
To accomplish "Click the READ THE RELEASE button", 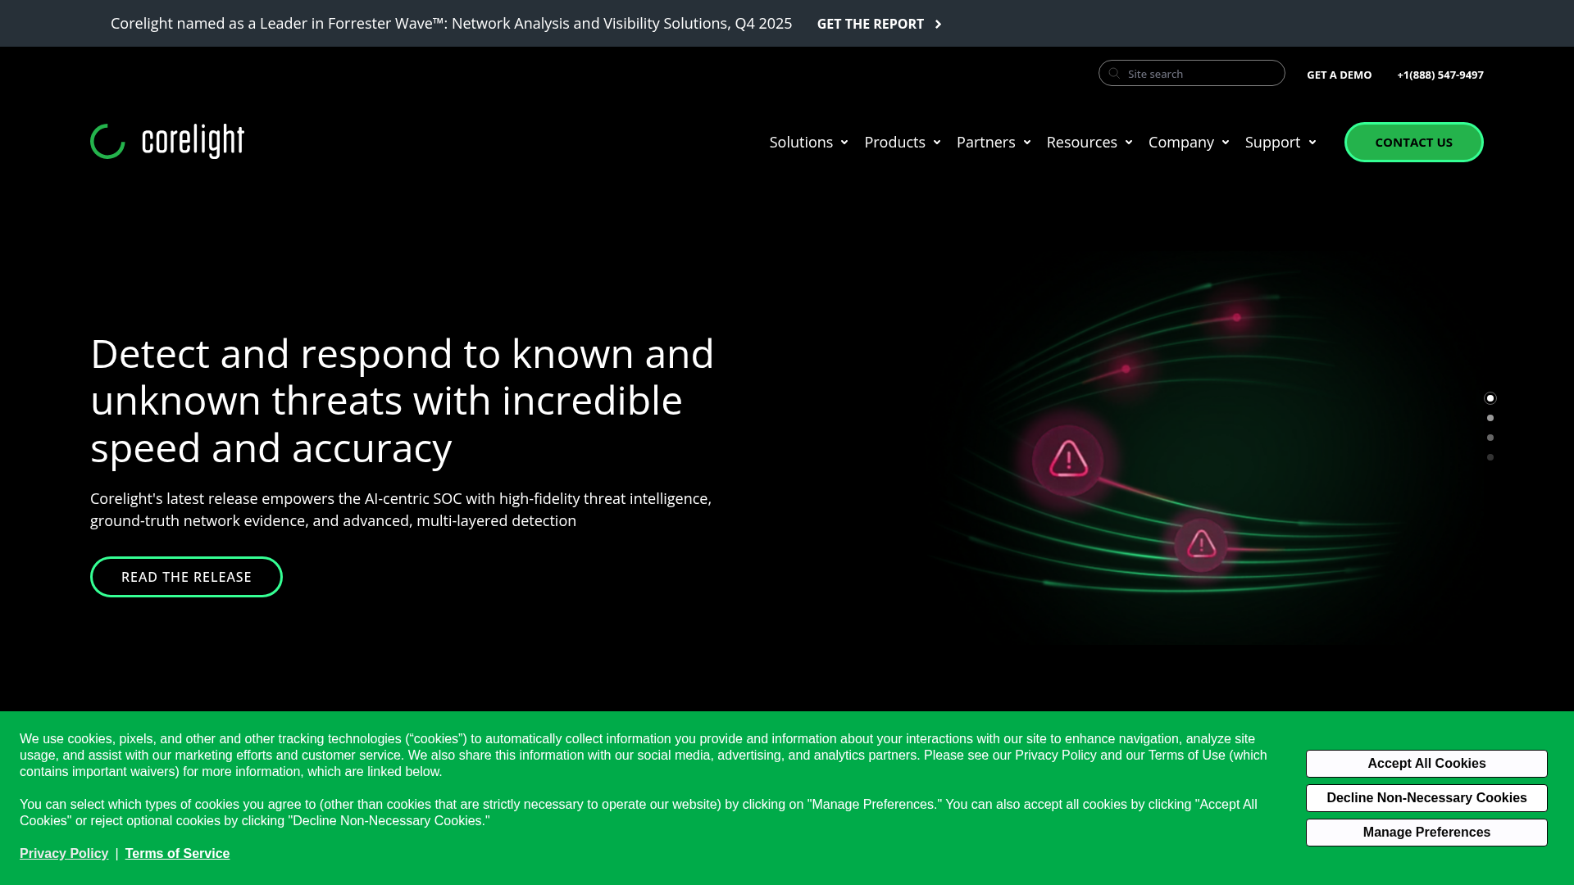I will 186,576.
